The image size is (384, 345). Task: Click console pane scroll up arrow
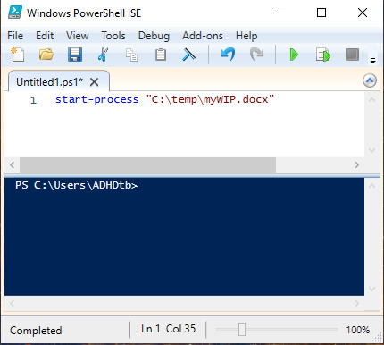coord(371,187)
